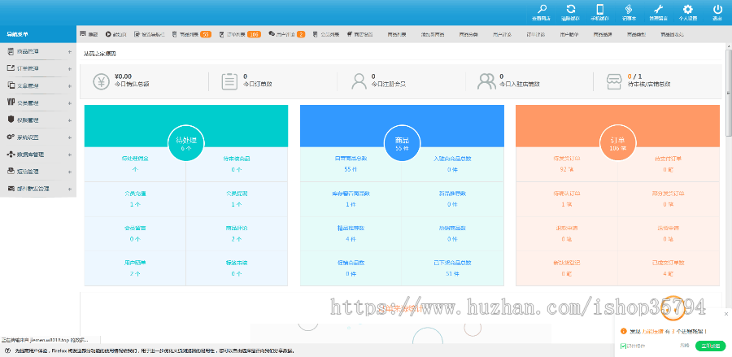Click the yen sales total icon
This screenshot has height=357, width=732.
(102, 81)
